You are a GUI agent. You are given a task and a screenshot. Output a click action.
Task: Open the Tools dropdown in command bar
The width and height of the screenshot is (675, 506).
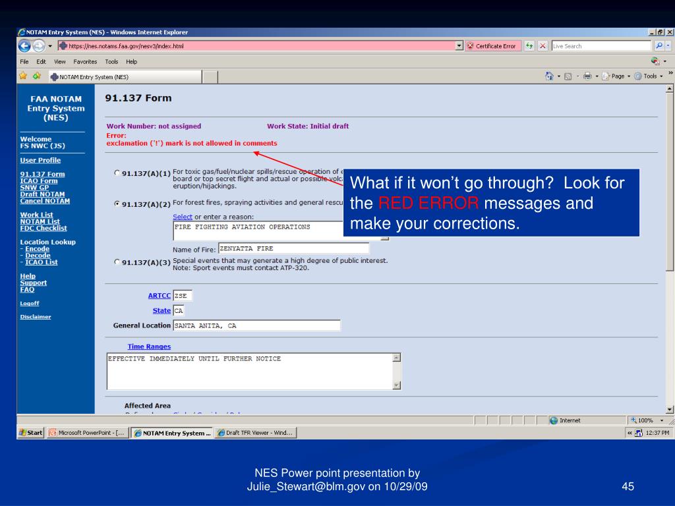coord(649,76)
